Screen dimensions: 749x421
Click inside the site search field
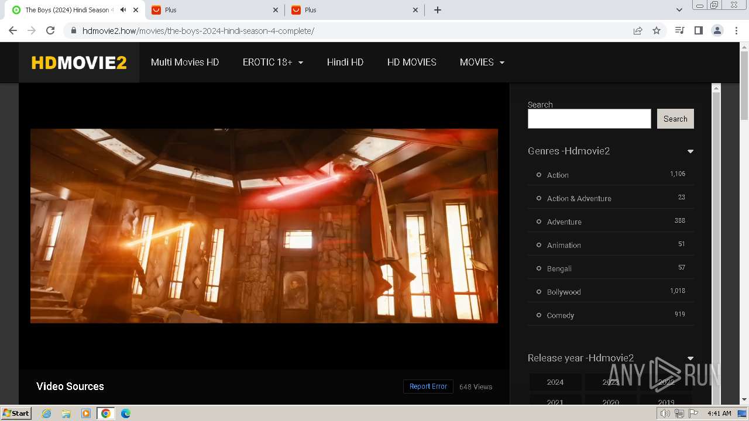pyautogui.click(x=589, y=119)
